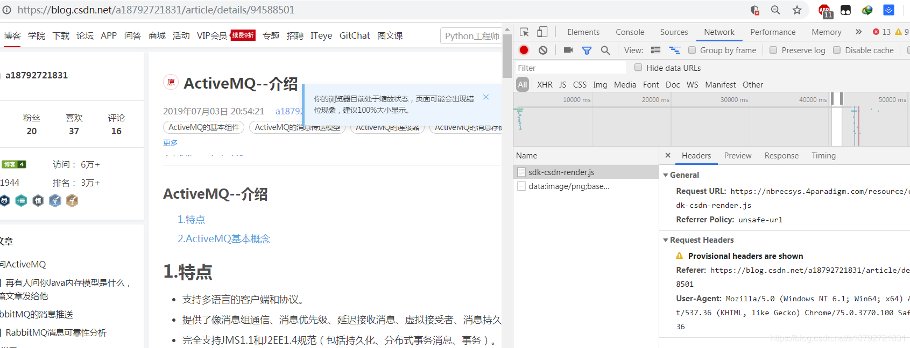
Task: Select the data:image/png;base... request row
Action: [x=586, y=186]
